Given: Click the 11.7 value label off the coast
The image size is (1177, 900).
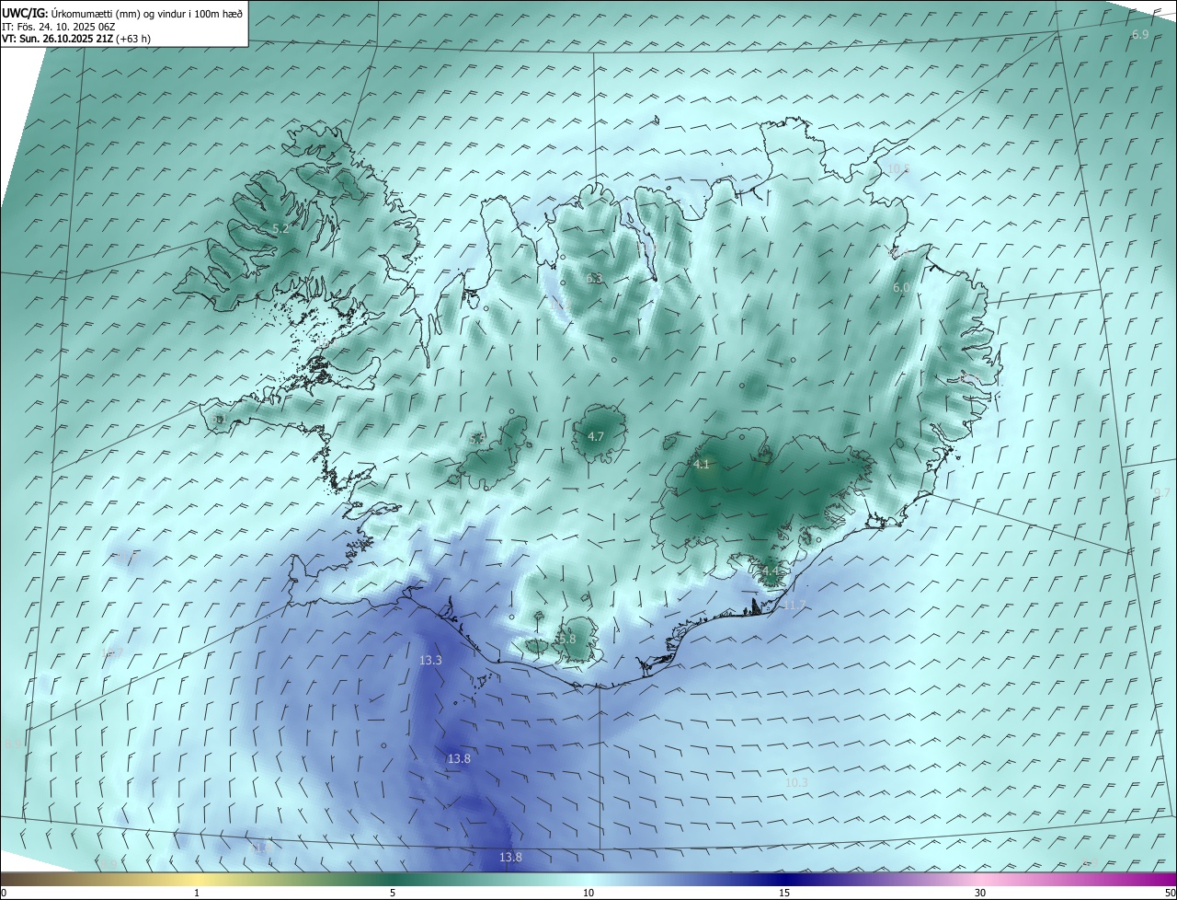Looking at the screenshot, I should coord(794,605).
